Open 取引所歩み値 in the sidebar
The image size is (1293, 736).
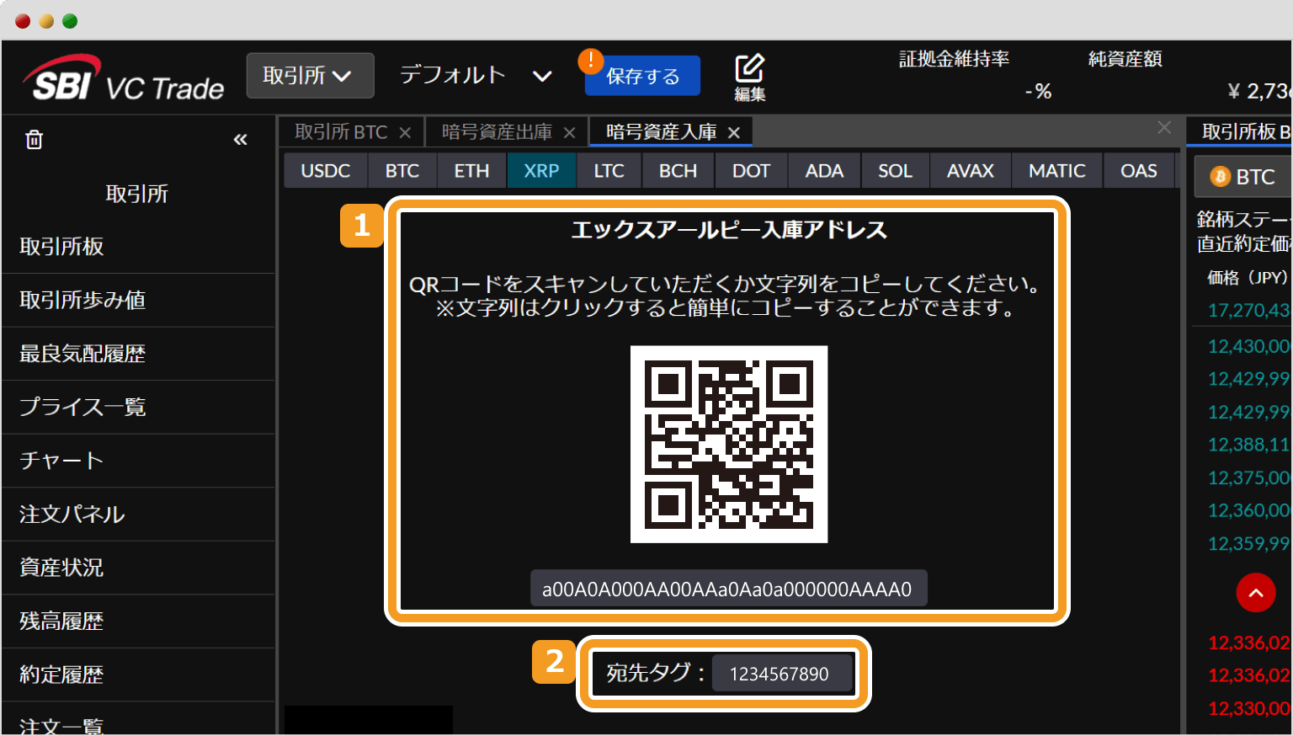[x=138, y=301]
